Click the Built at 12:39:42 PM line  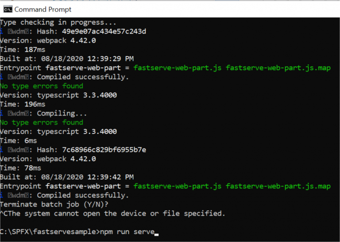[x=67, y=177]
